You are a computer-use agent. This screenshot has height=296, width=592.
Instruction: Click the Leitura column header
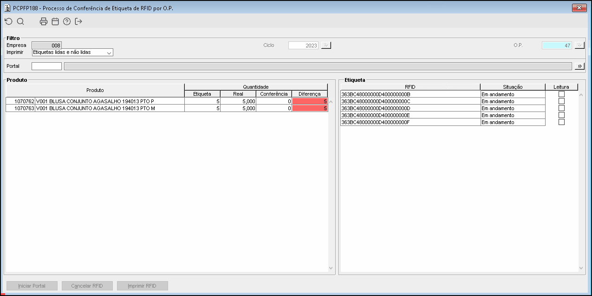pos(561,87)
